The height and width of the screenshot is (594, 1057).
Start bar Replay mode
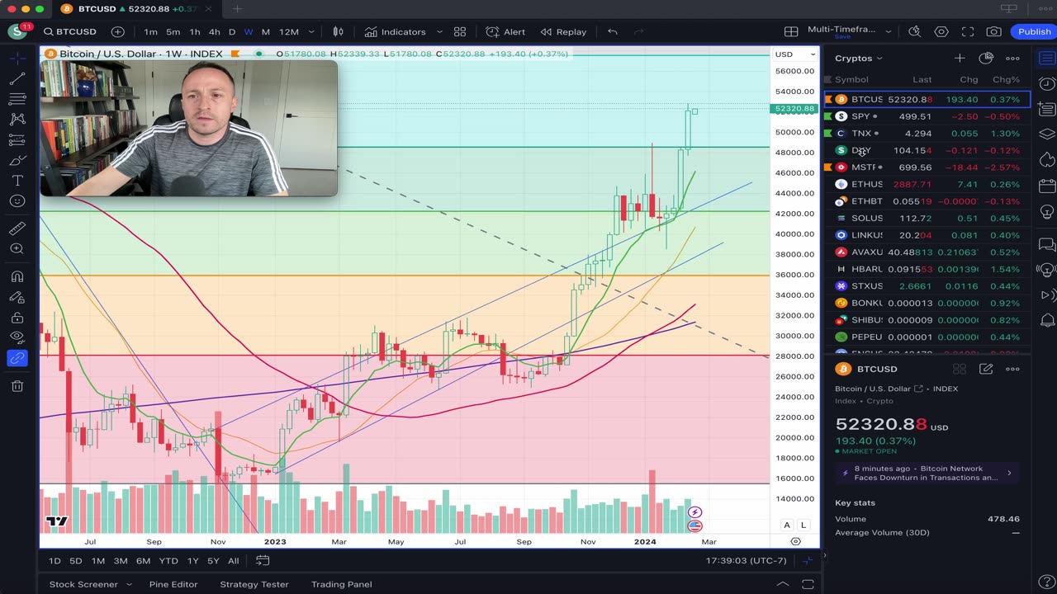click(563, 31)
